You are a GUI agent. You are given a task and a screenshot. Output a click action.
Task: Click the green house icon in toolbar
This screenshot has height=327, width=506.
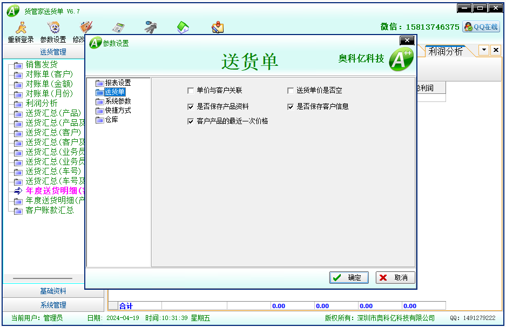point(183,27)
